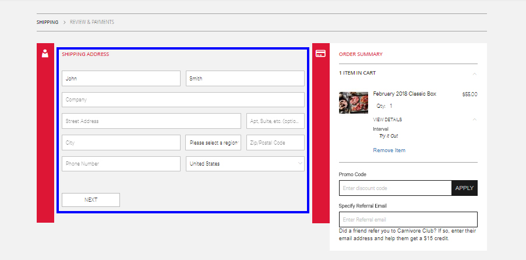Collapse the View Details chevron

[474, 120]
